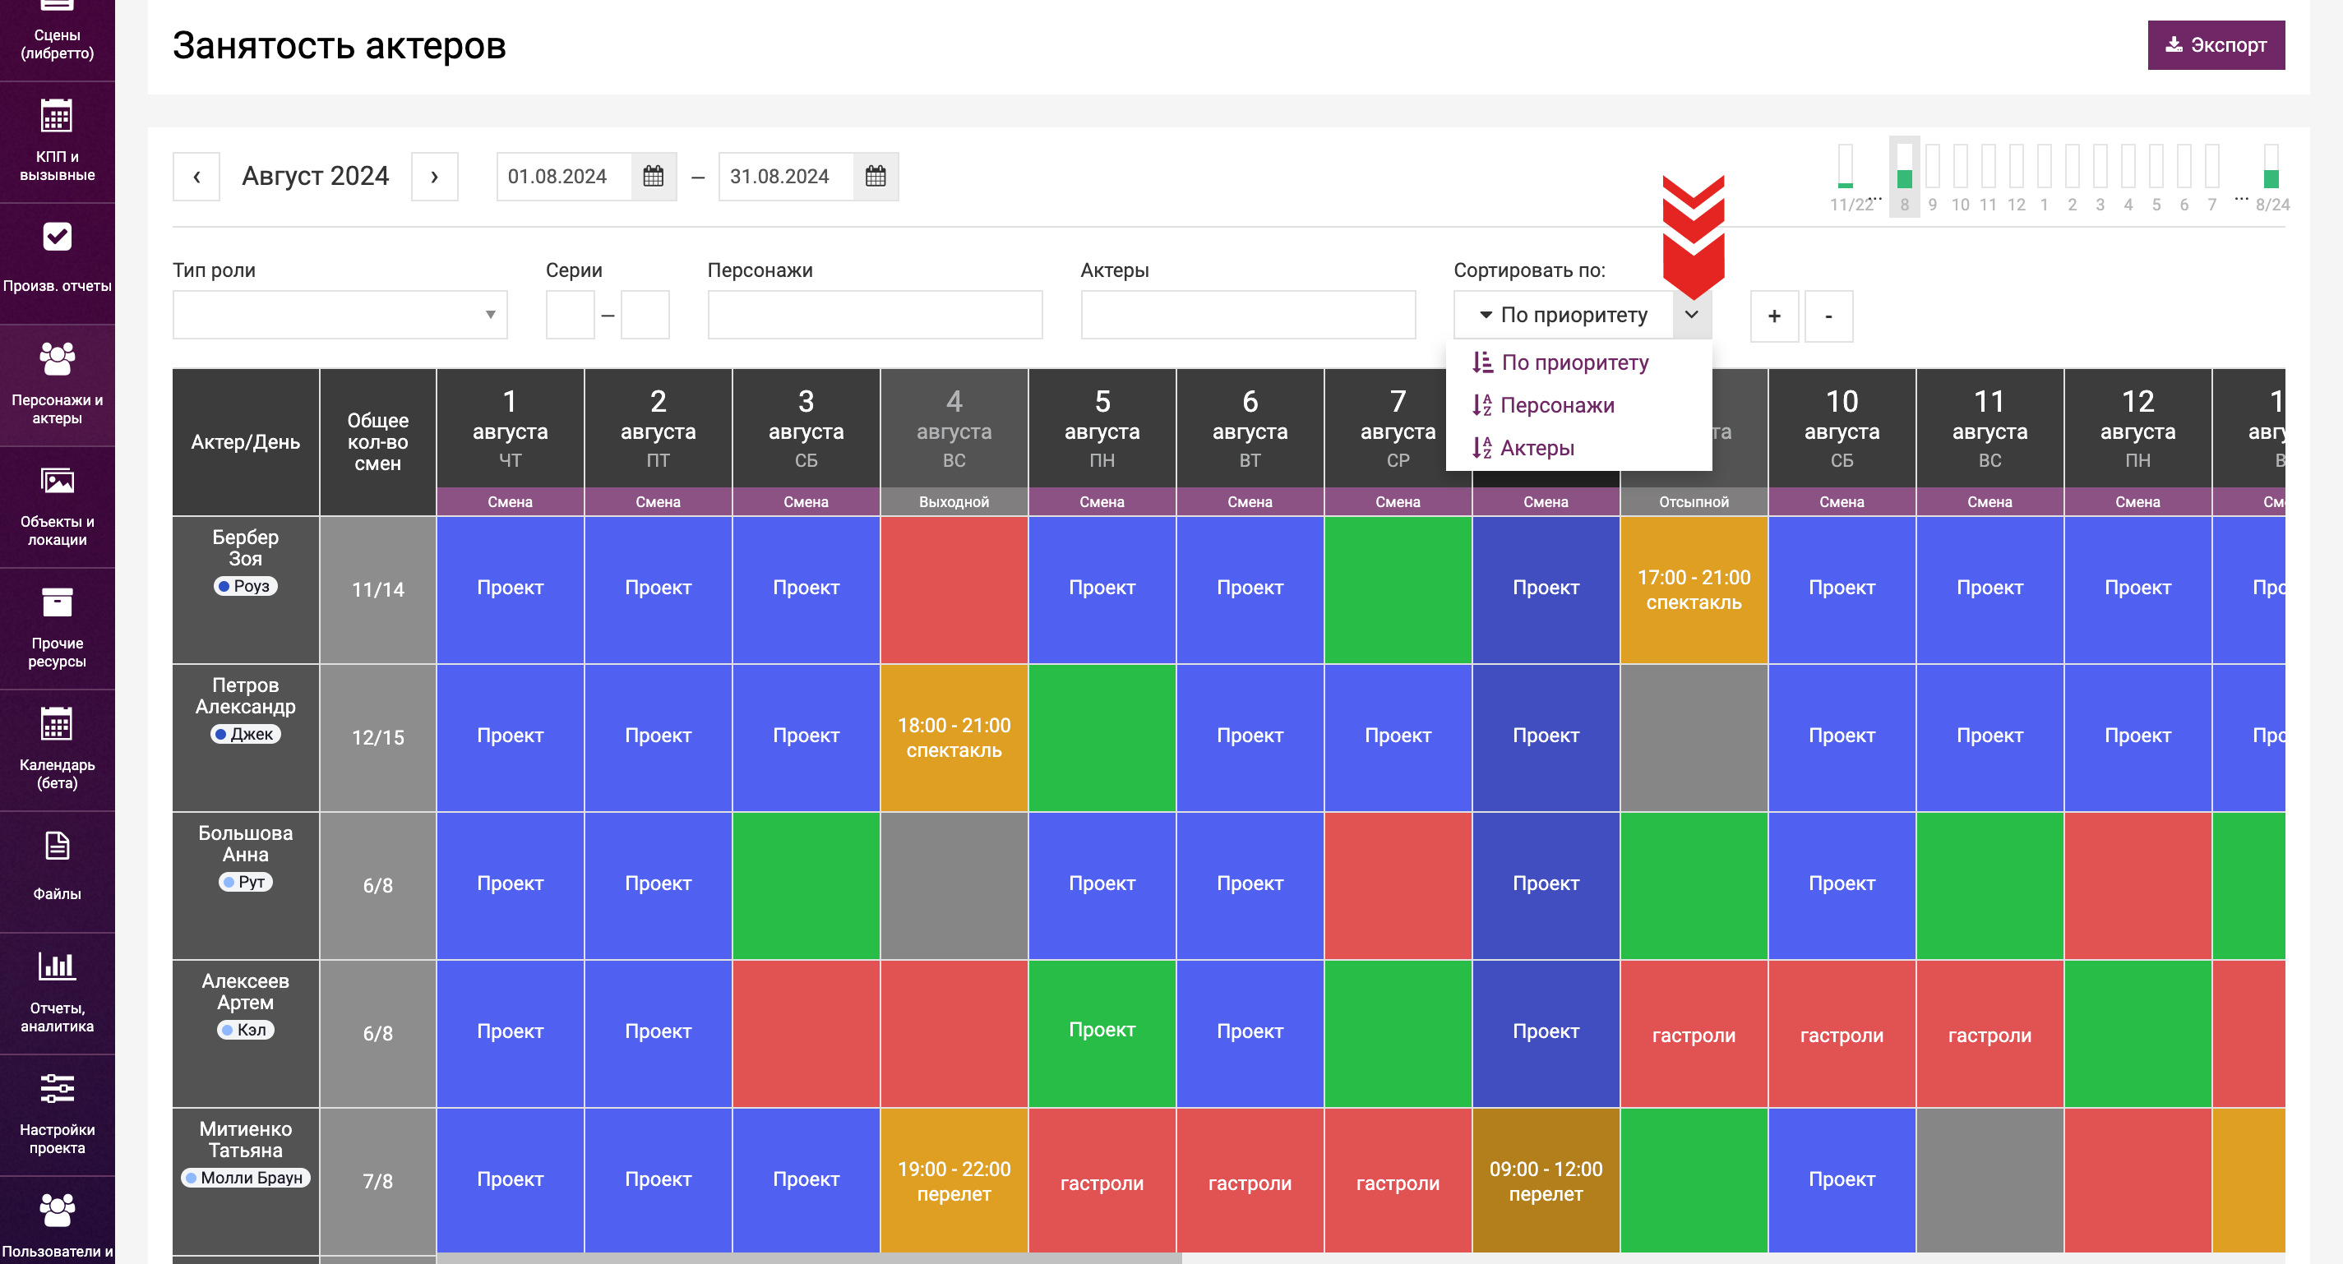Click the horizontal scrollbar under the table
The height and width of the screenshot is (1264, 2343).
[x=810, y=1258]
